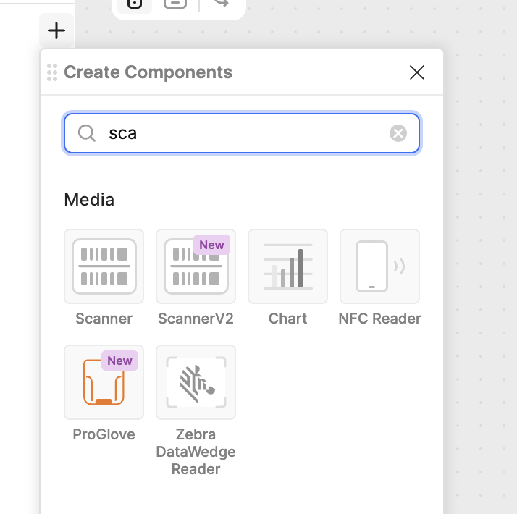Add the Zebra DataWedge Reader icon

pos(196,382)
